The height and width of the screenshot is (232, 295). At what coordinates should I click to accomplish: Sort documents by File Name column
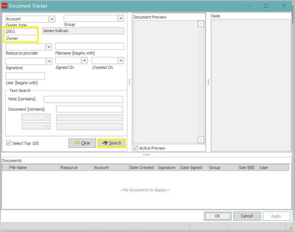point(34,168)
